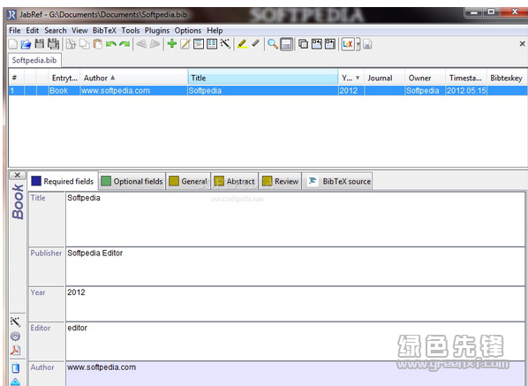Generate key with editor sidebar wand icon
Screen dimensions: 528x386
click(15, 322)
